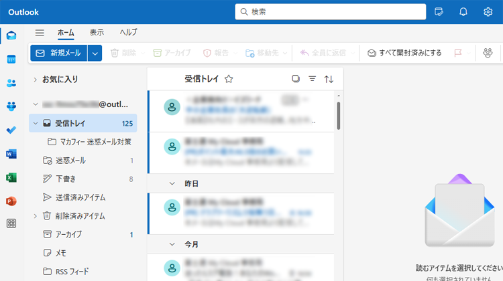Click the 移動先 folder button
The height and width of the screenshot is (281, 503).
[x=262, y=53]
